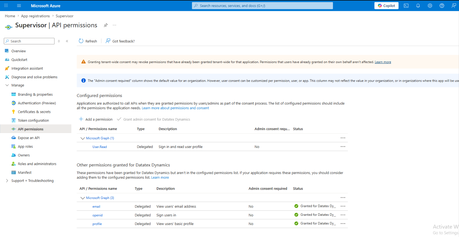Select API permissions in the sidebar

click(x=36, y=129)
